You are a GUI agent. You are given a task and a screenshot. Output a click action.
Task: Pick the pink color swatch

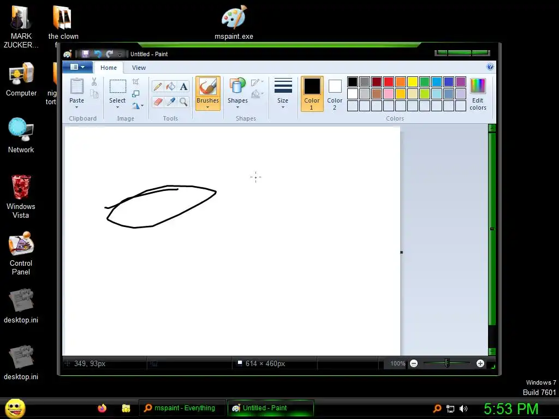click(x=389, y=94)
